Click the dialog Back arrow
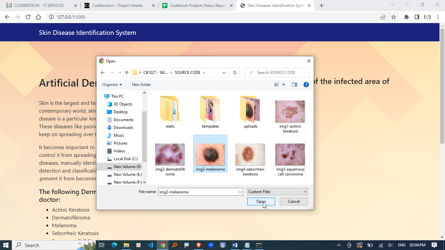Viewport: 445px width, 250px height. point(103,73)
